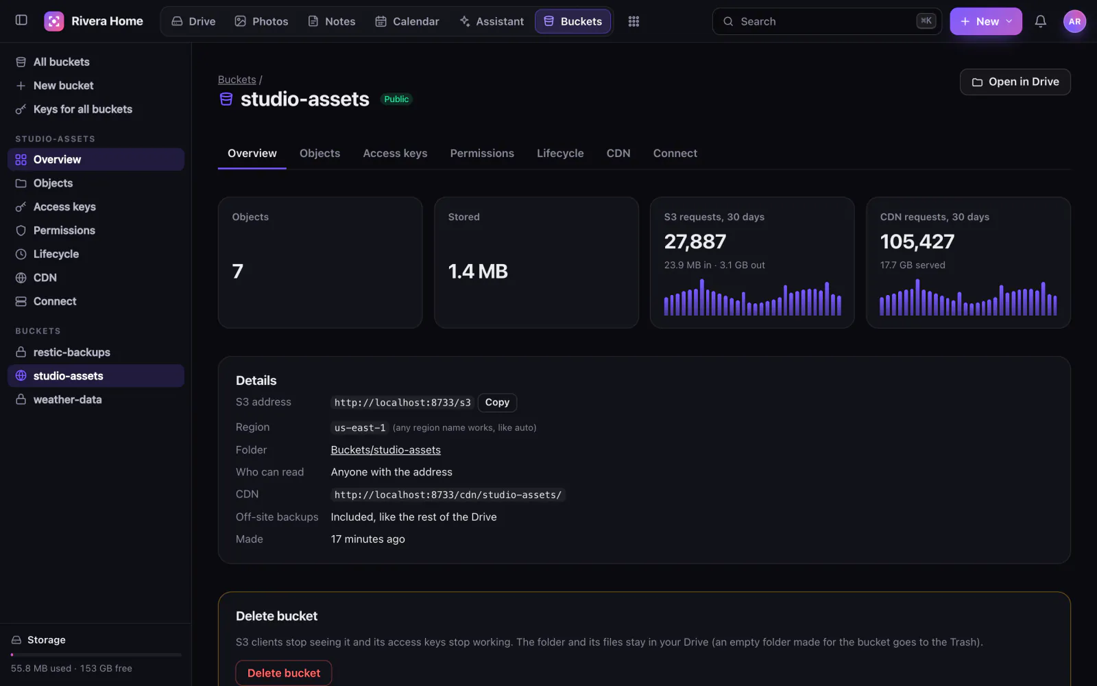1097x686 pixels.
Task: Open Calendar from top navigation
Action: tap(407, 21)
